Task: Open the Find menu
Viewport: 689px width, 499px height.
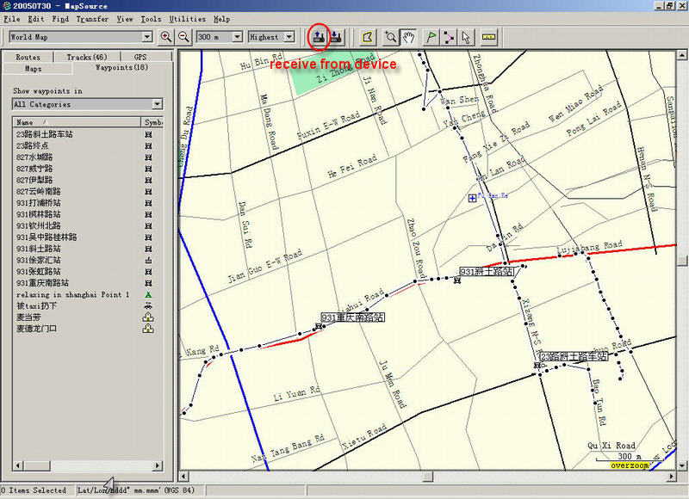Action: (x=60, y=19)
